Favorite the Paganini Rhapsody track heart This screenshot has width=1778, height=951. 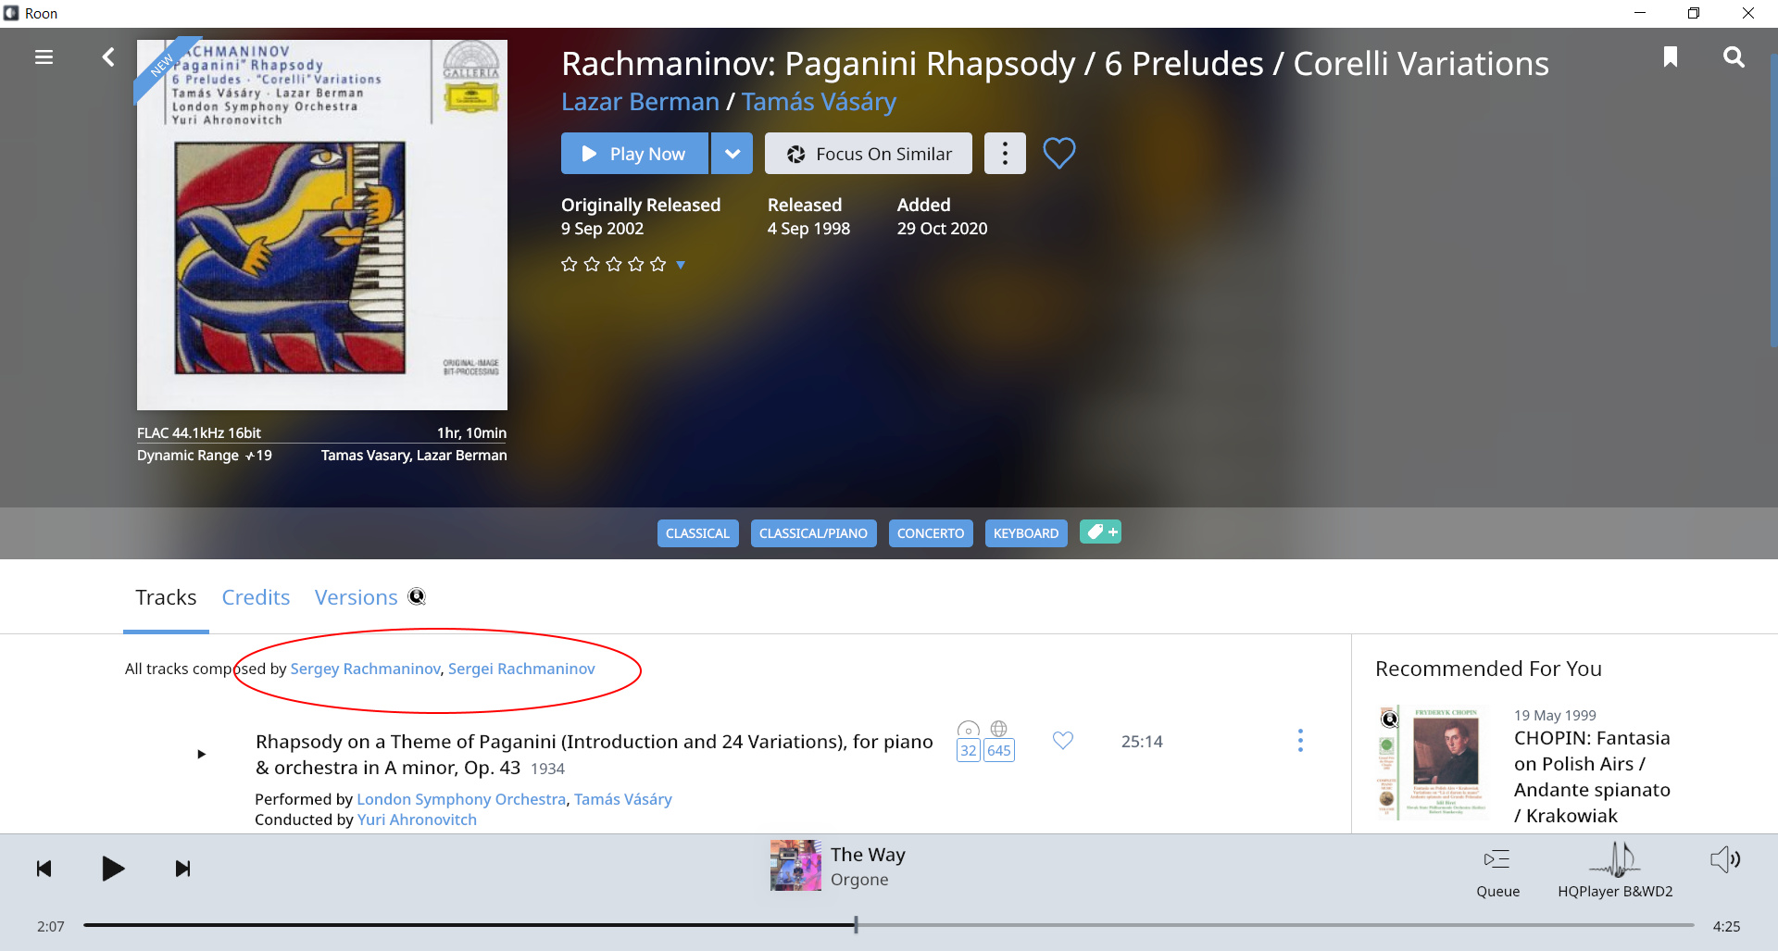(1063, 740)
